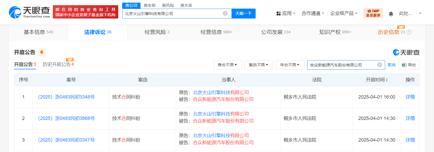Viewport: 434px width, 152px height.
Task: View 详情 for the second case
Action: pos(410,118)
